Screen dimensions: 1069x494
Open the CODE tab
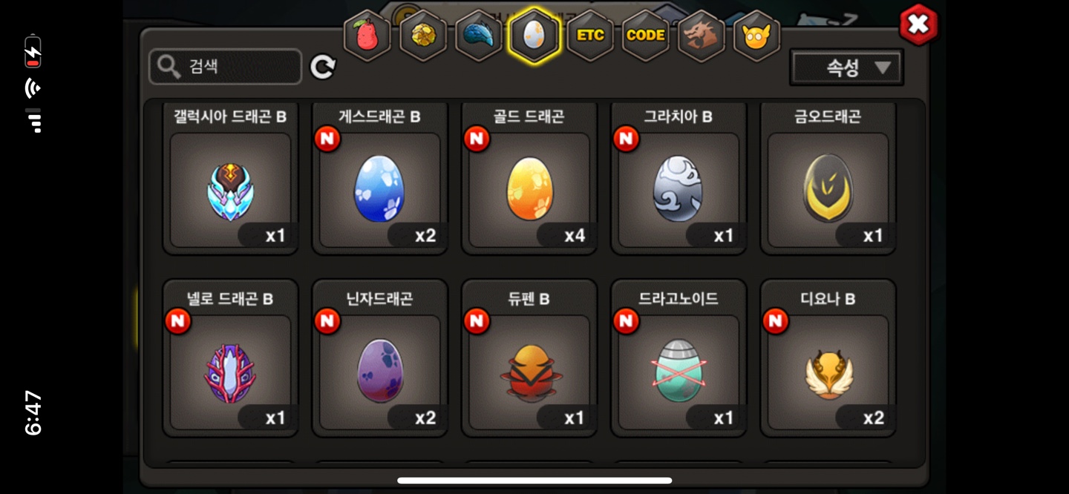click(x=646, y=36)
